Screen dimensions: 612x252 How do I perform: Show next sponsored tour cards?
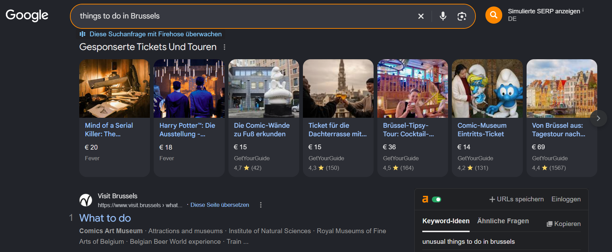click(598, 118)
